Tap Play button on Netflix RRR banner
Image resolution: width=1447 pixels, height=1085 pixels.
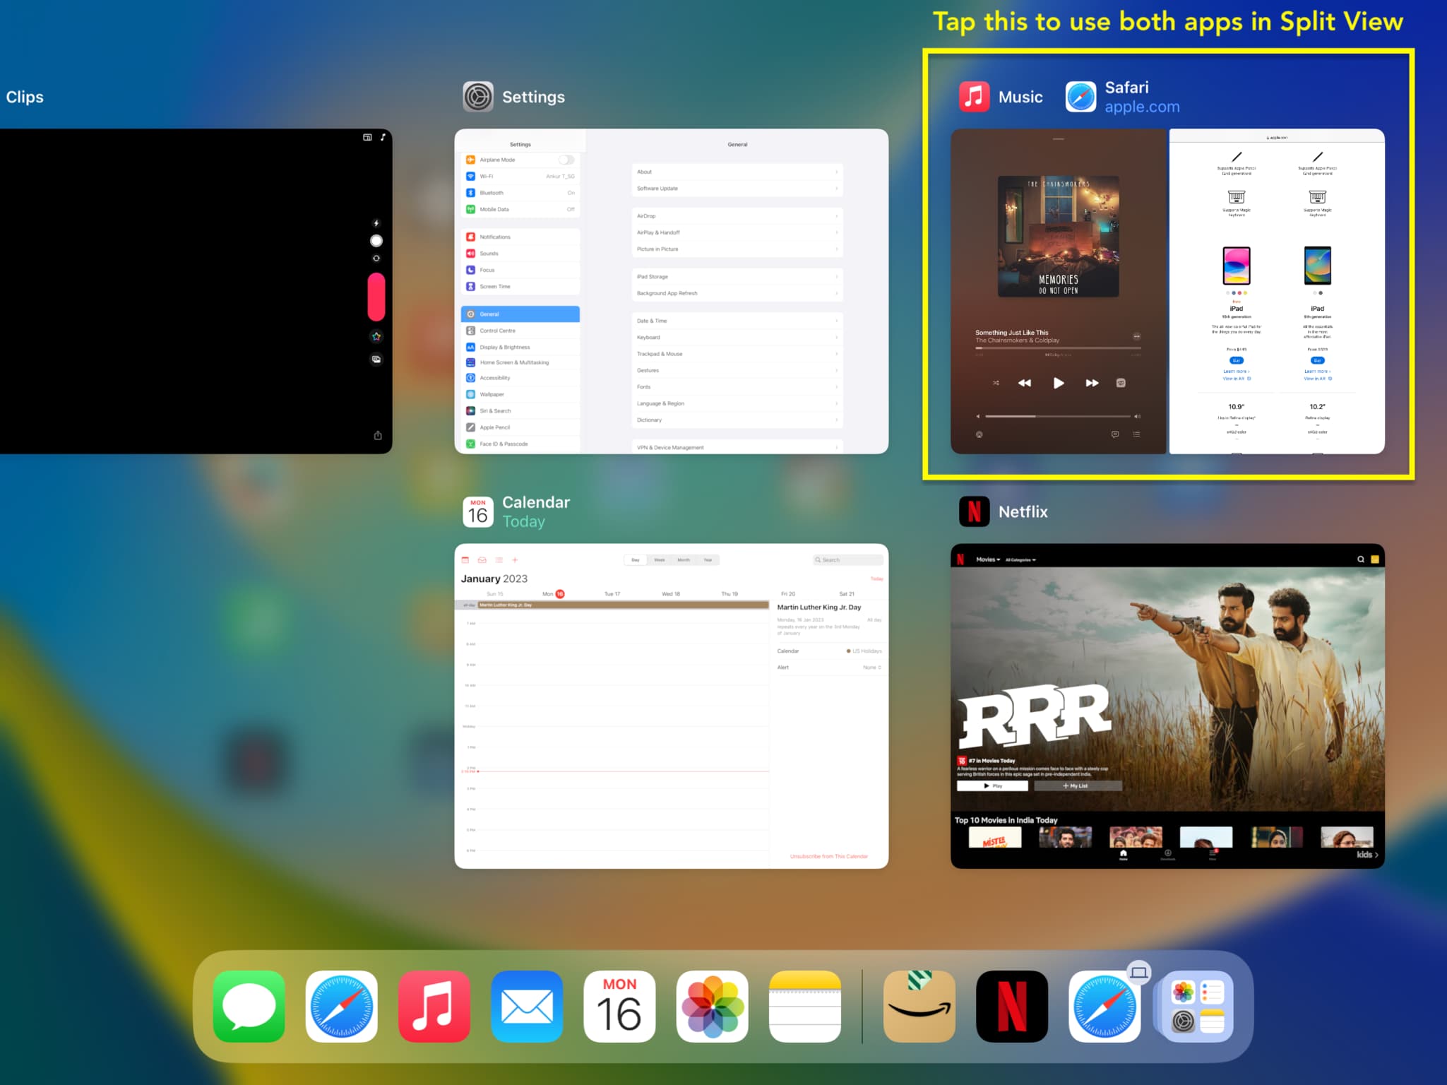coord(992,785)
